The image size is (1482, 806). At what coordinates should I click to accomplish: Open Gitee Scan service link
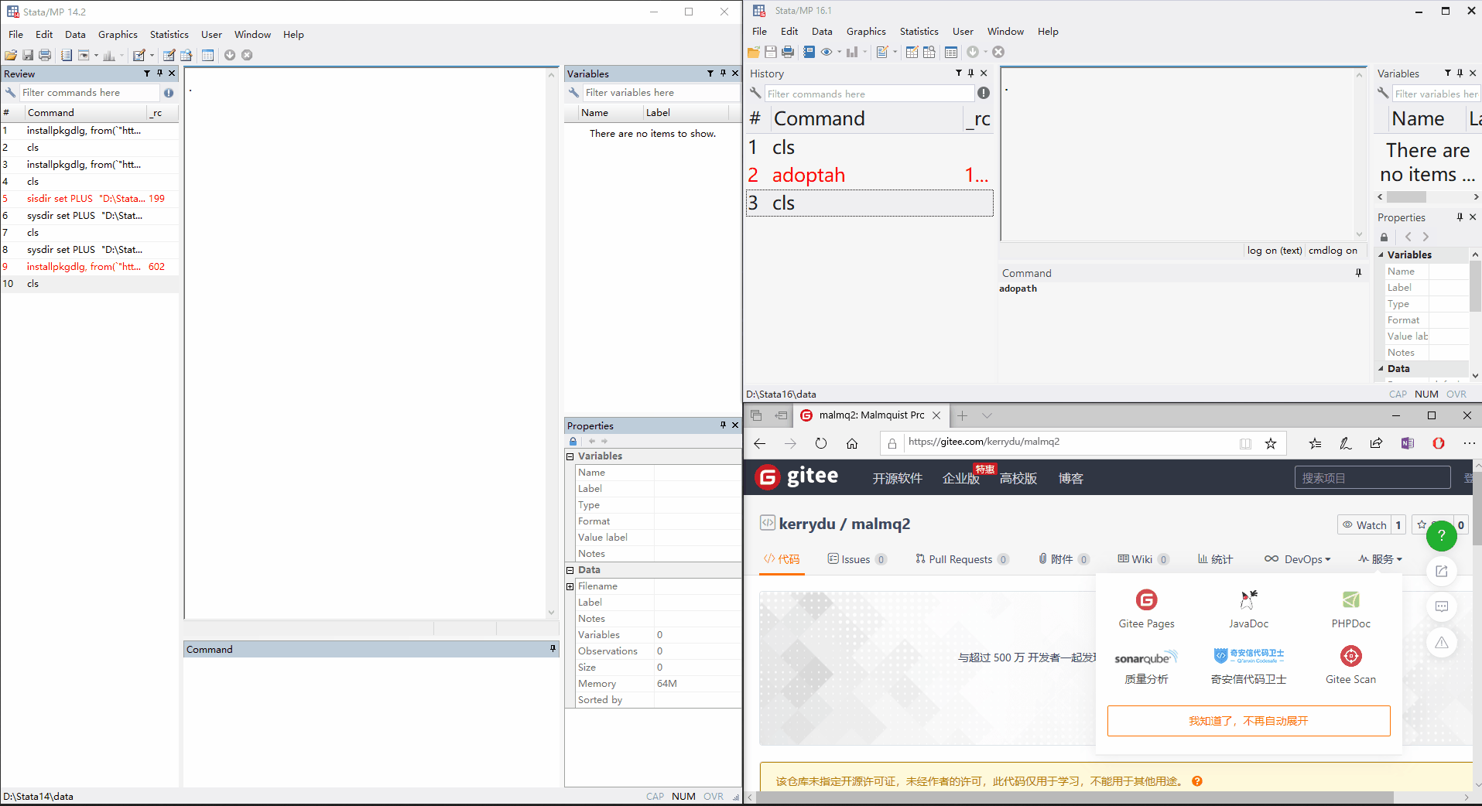click(1350, 664)
